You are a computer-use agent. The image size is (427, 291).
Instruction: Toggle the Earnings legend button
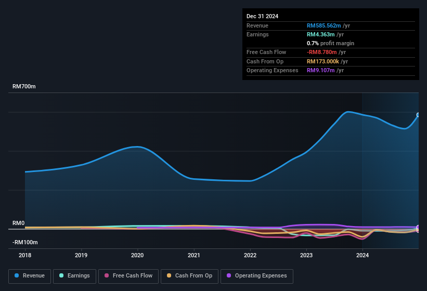click(x=74, y=276)
